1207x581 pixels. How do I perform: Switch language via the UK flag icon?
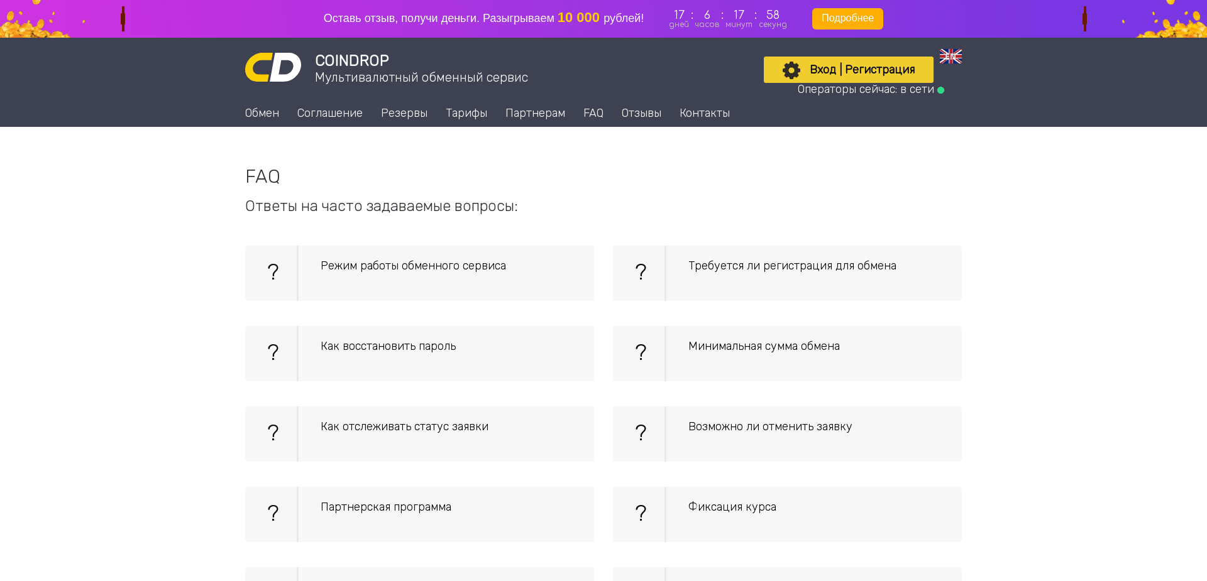[950, 57]
